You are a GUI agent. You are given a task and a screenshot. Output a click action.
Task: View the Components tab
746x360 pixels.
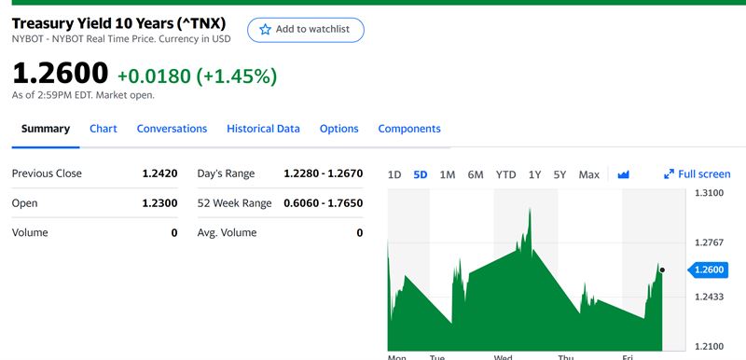[x=409, y=129]
